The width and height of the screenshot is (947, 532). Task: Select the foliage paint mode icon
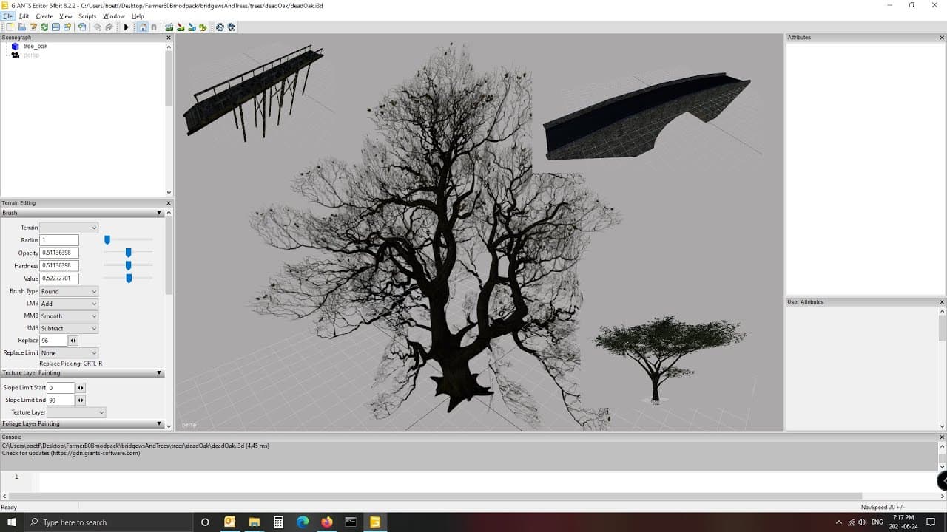tap(203, 27)
